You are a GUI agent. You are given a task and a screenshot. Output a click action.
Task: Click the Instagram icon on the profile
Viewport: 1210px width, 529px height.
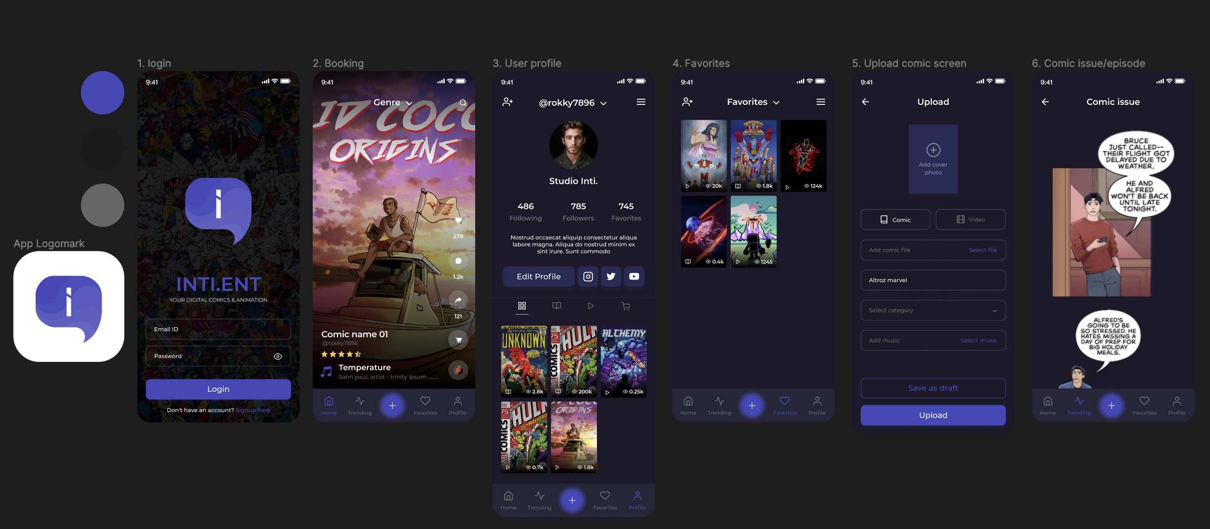588,277
